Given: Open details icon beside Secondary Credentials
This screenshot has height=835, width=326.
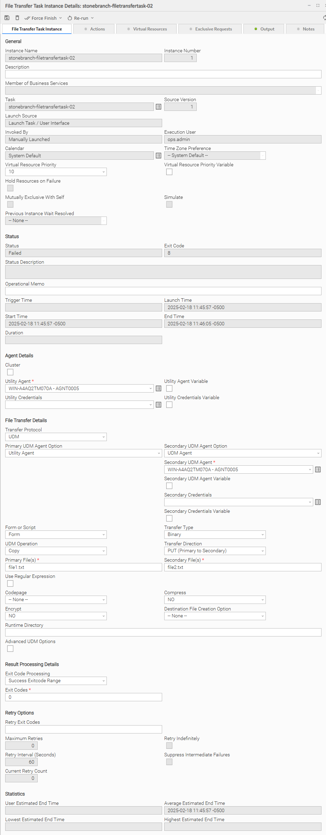Looking at the screenshot, I should click(318, 502).
